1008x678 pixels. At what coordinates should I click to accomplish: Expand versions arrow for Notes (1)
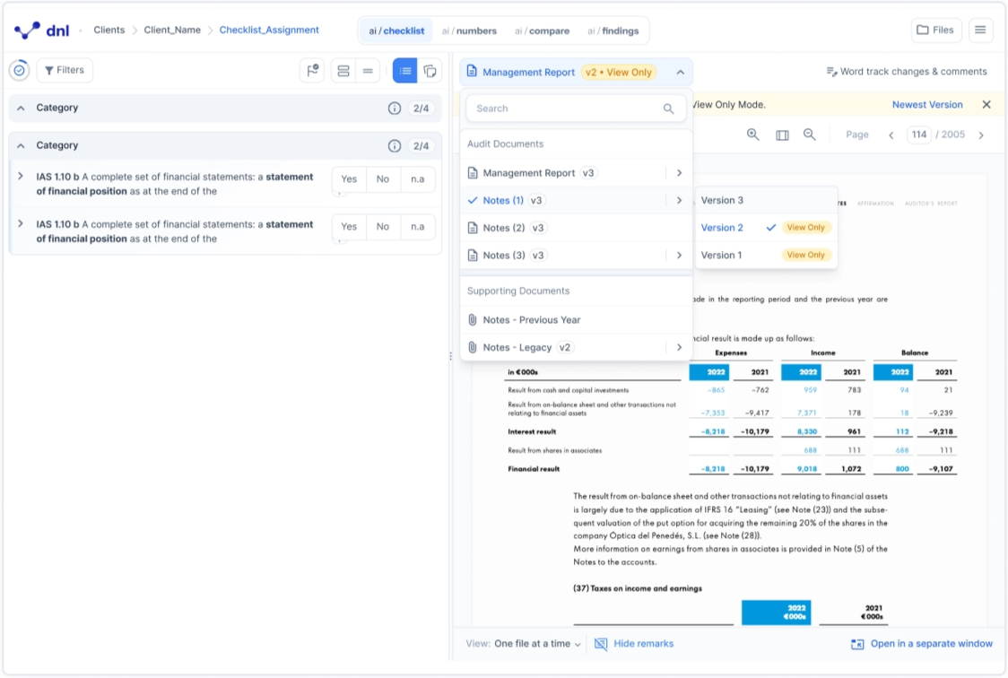tap(679, 201)
